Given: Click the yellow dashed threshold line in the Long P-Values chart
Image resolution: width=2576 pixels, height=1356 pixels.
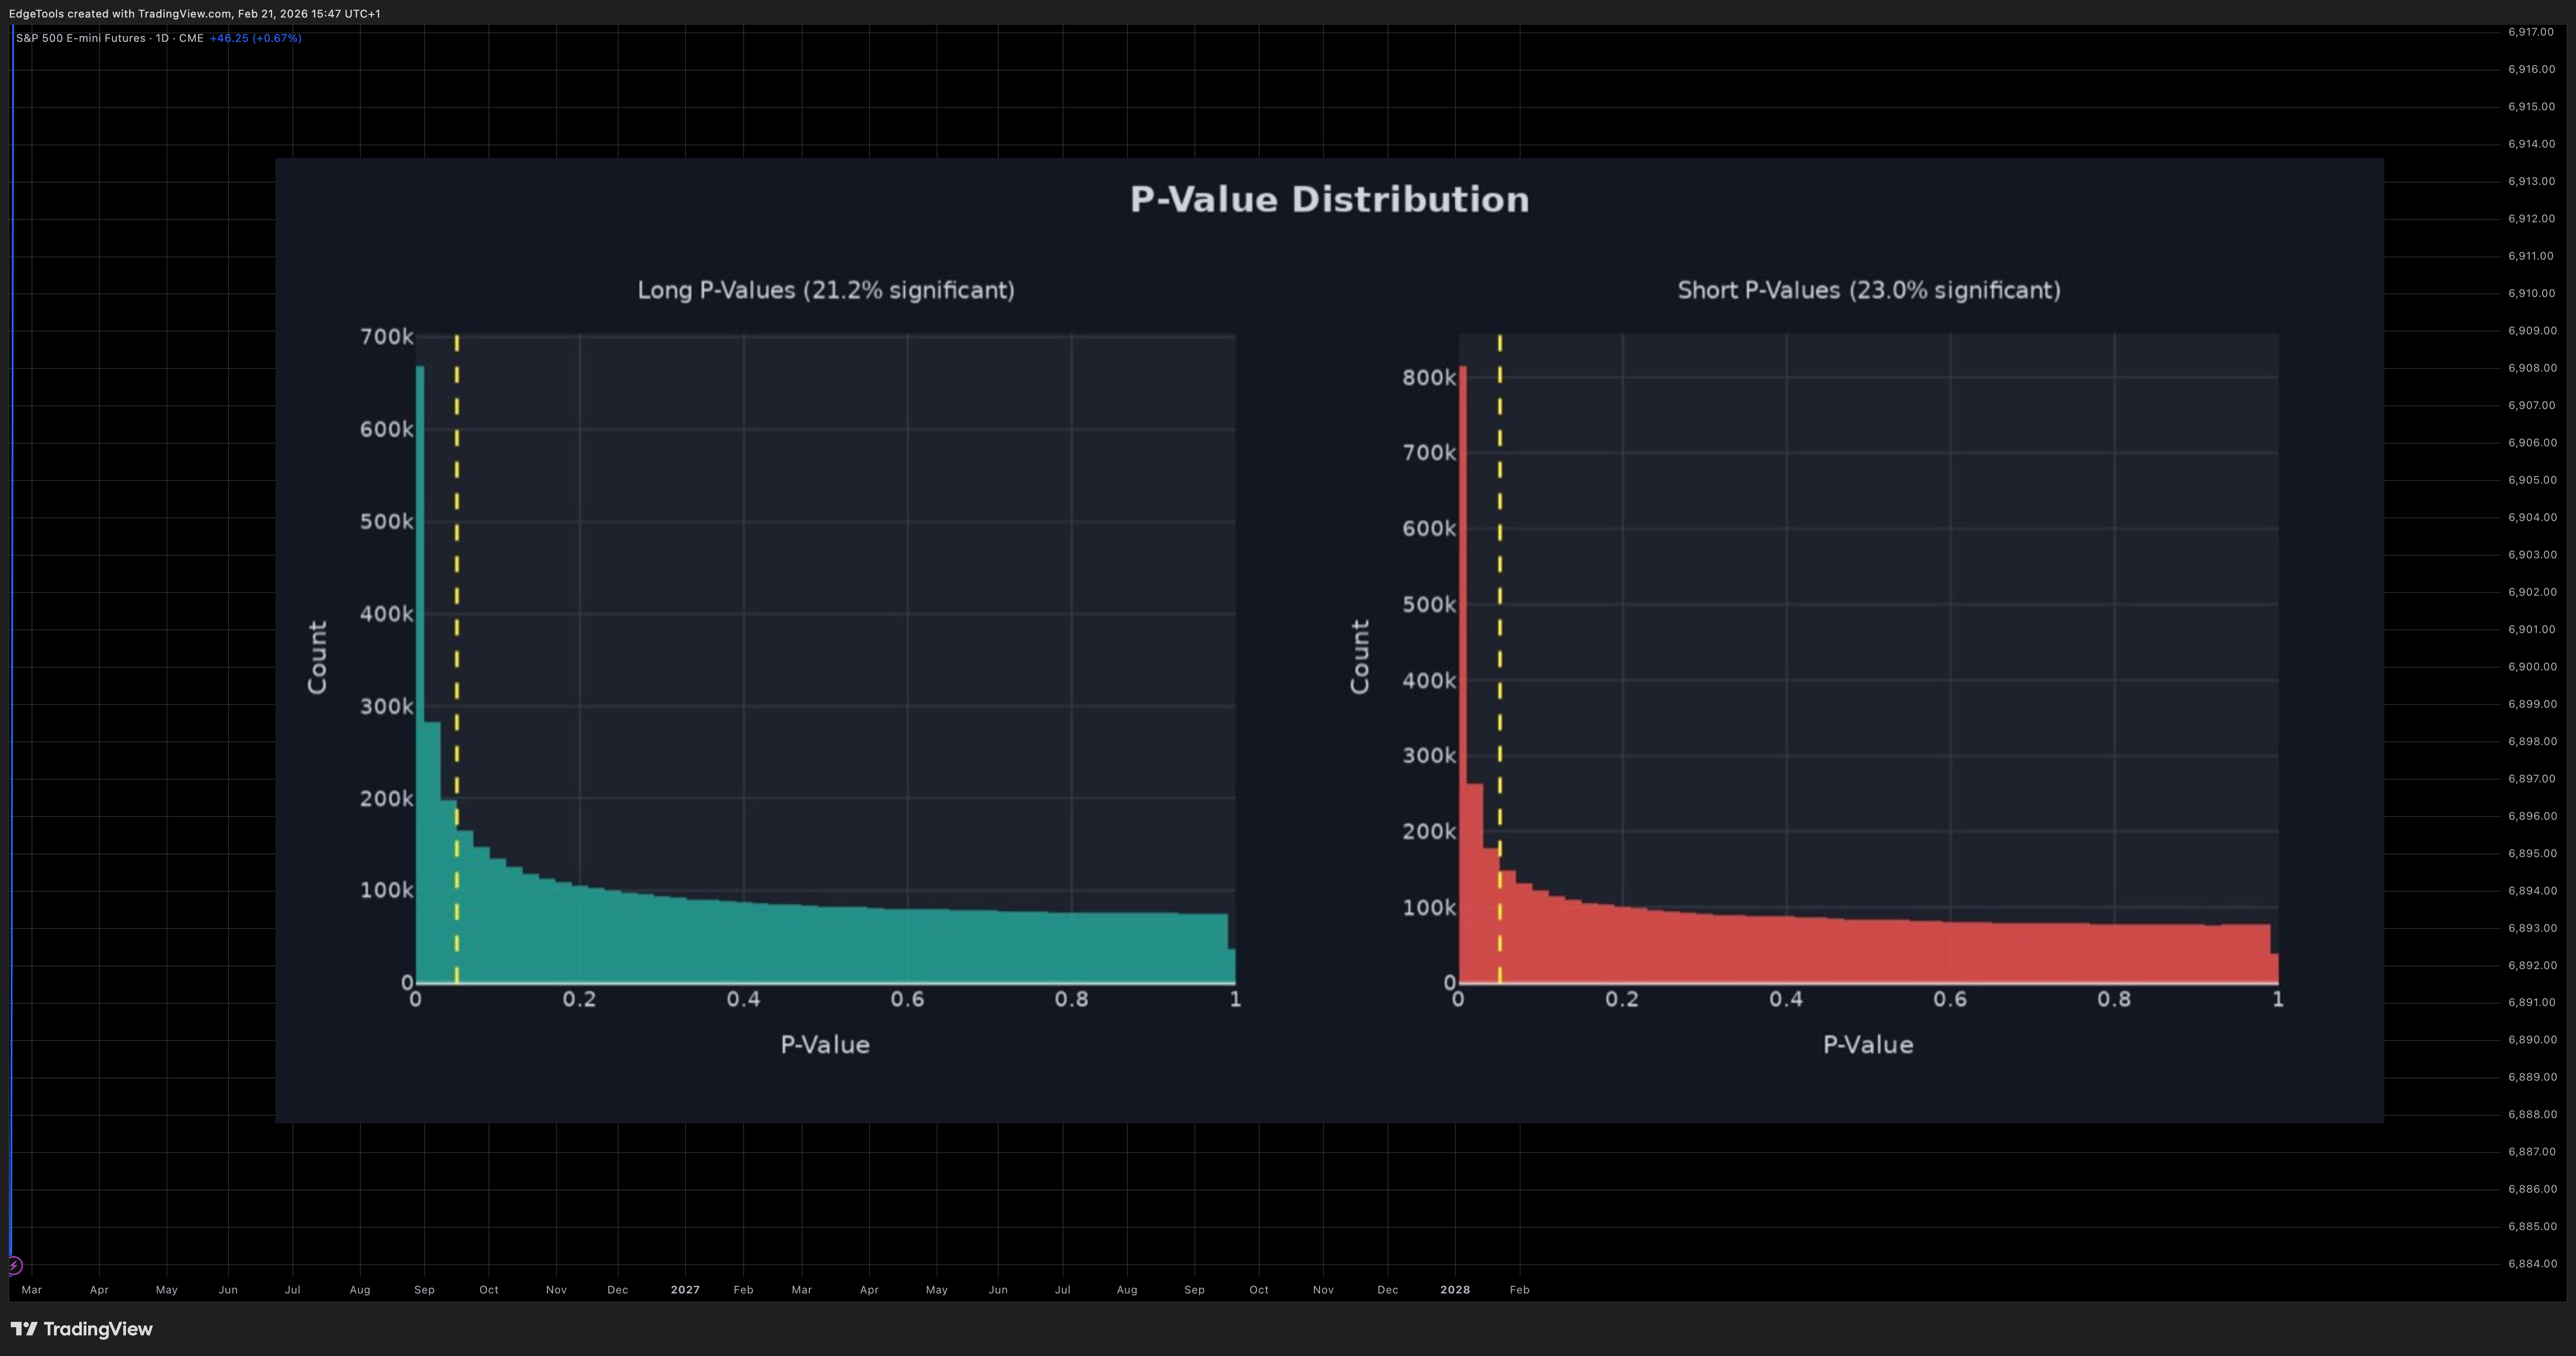Looking at the screenshot, I should [x=457, y=659].
